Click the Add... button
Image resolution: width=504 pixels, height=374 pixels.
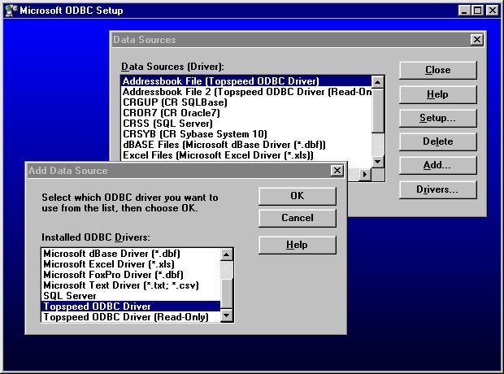coord(438,165)
